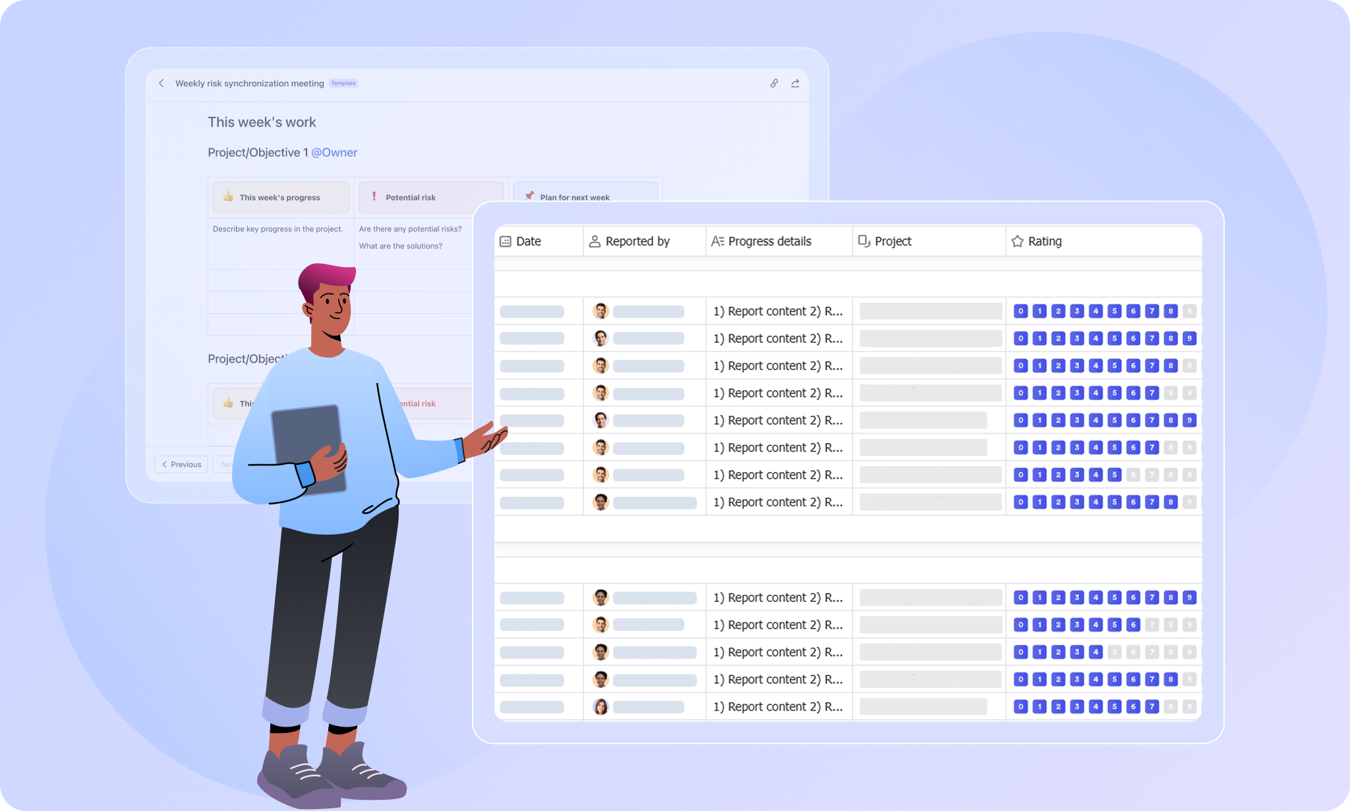
Task: Open the Template tag next to the title
Action: pyautogui.click(x=343, y=83)
